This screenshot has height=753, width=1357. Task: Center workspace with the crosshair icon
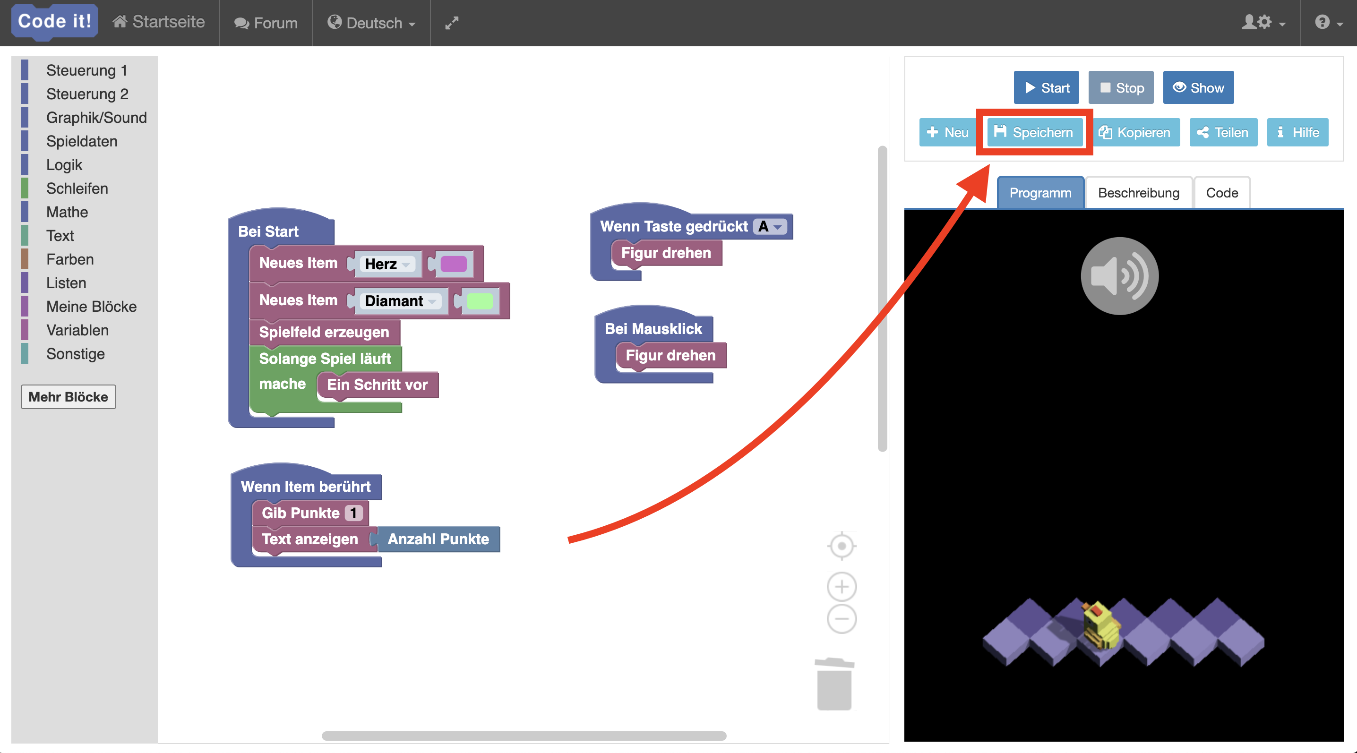tap(842, 546)
